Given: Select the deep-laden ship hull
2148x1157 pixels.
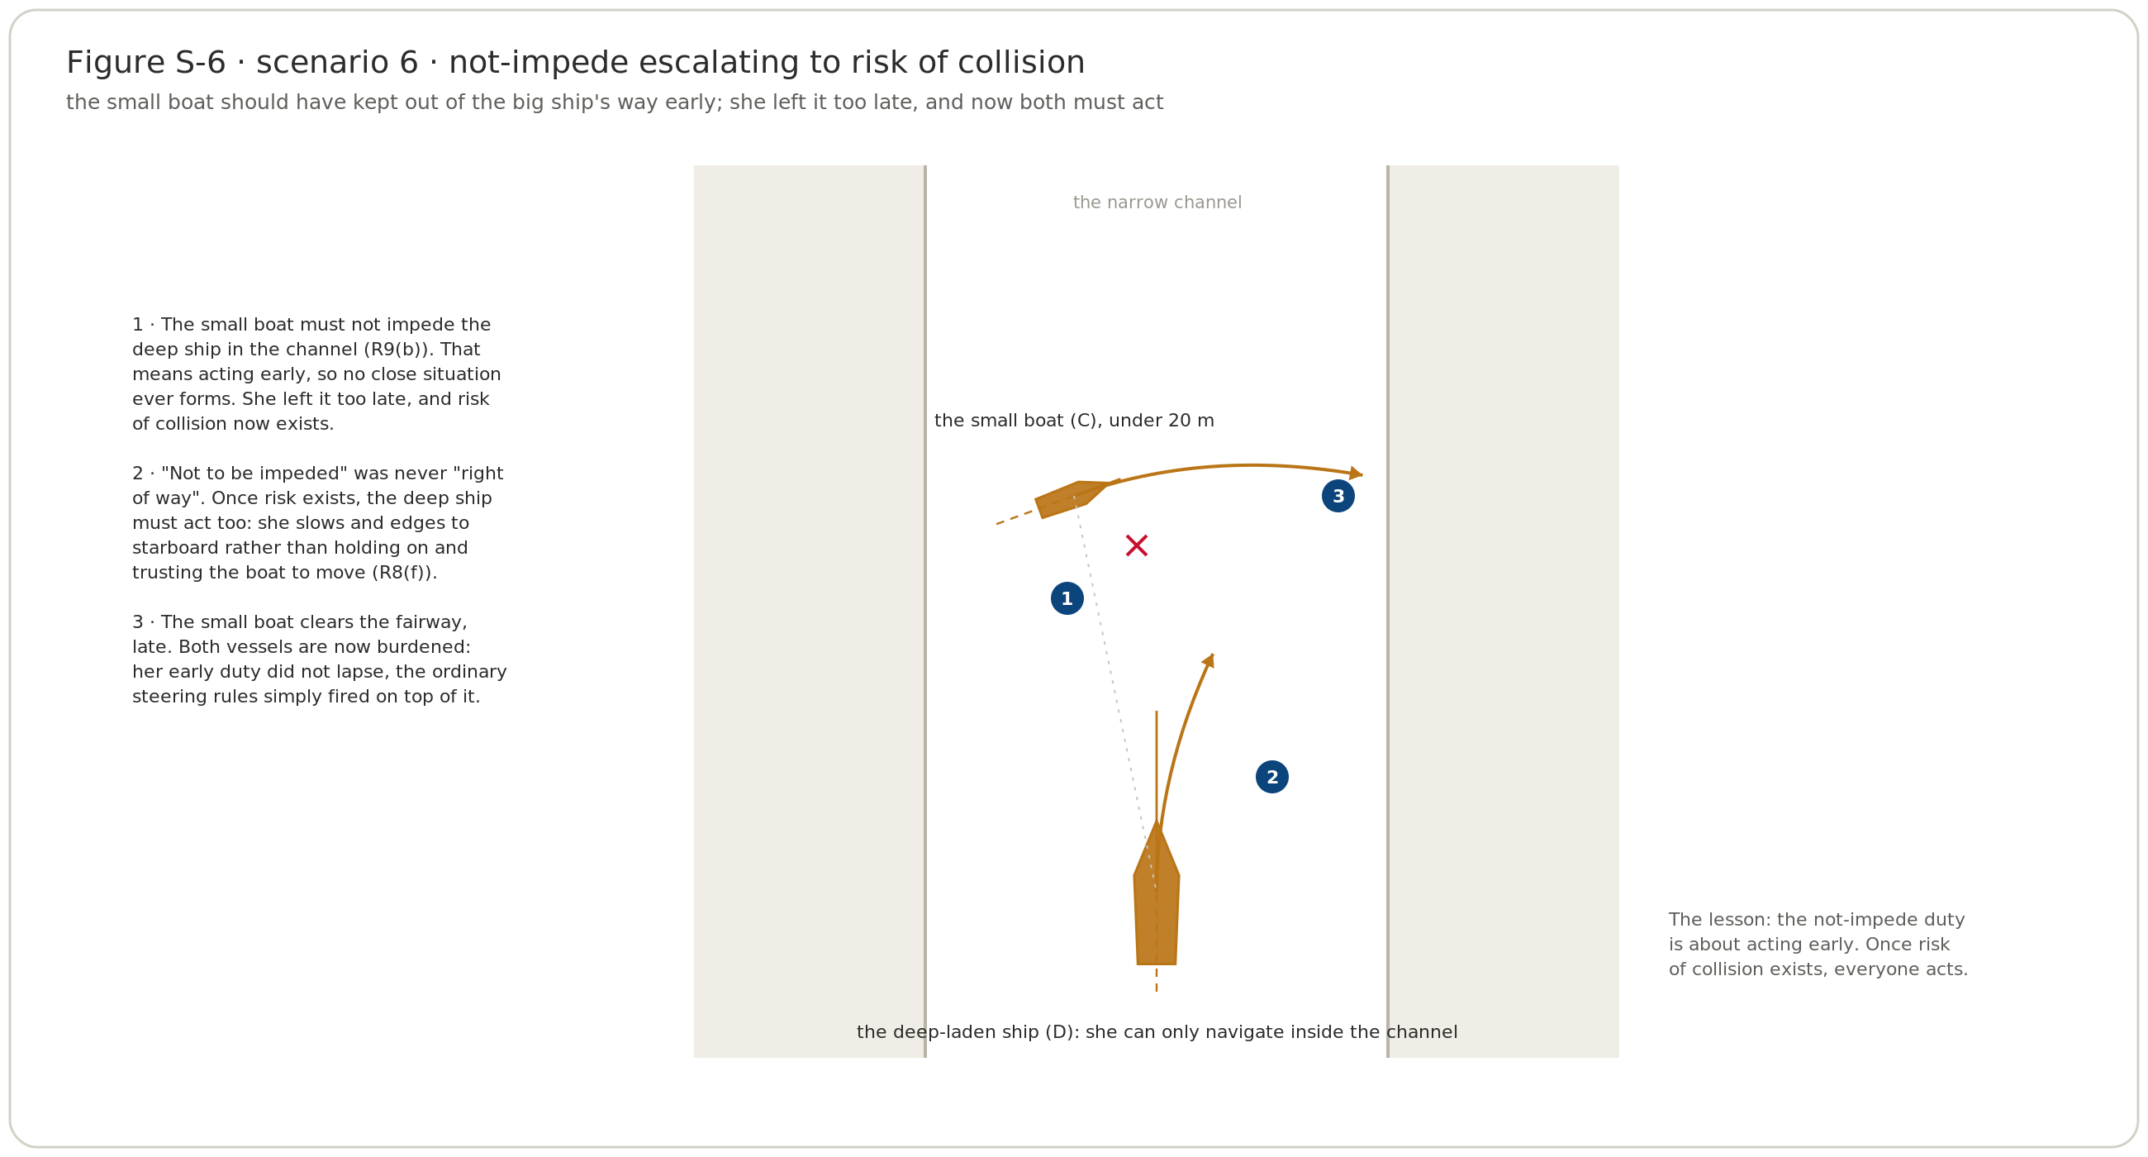Looking at the screenshot, I should (1156, 893).
